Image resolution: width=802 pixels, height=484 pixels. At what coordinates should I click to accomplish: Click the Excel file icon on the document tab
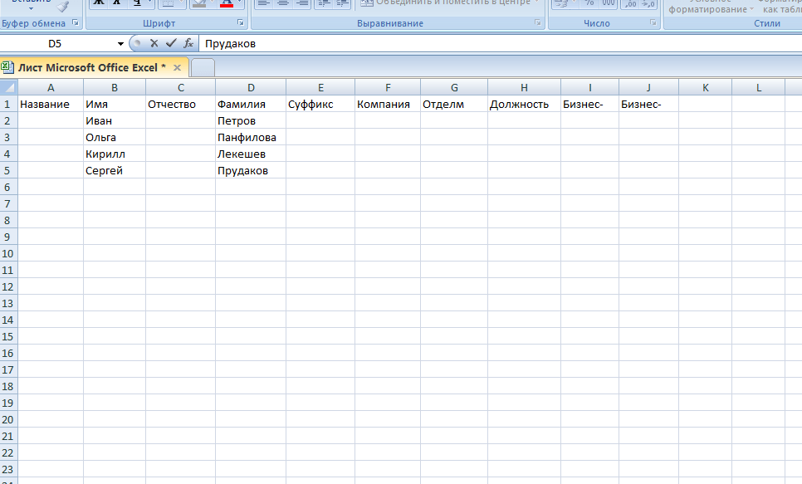7,67
